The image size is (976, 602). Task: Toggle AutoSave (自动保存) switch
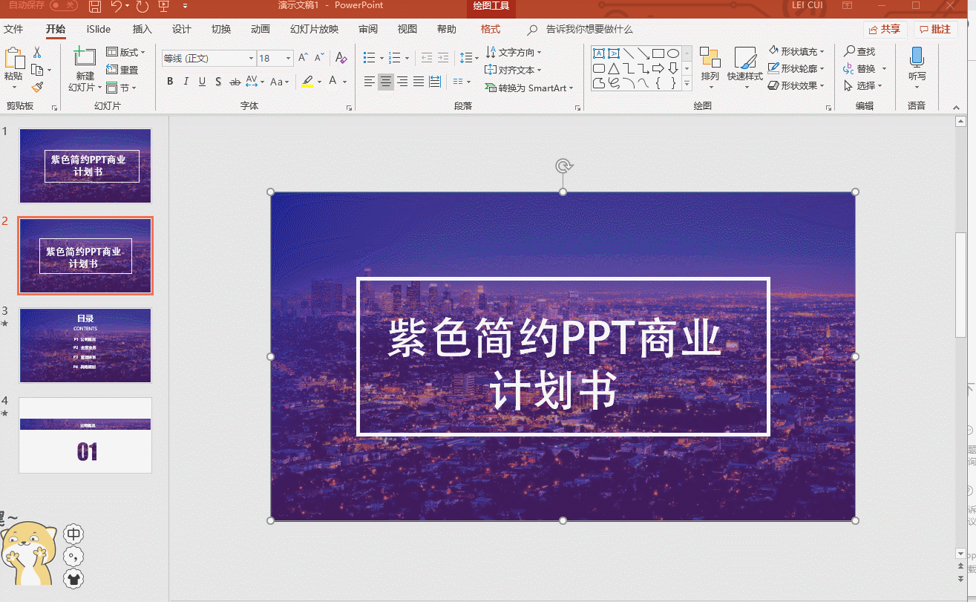pyautogui.click(x=64, y=5)
